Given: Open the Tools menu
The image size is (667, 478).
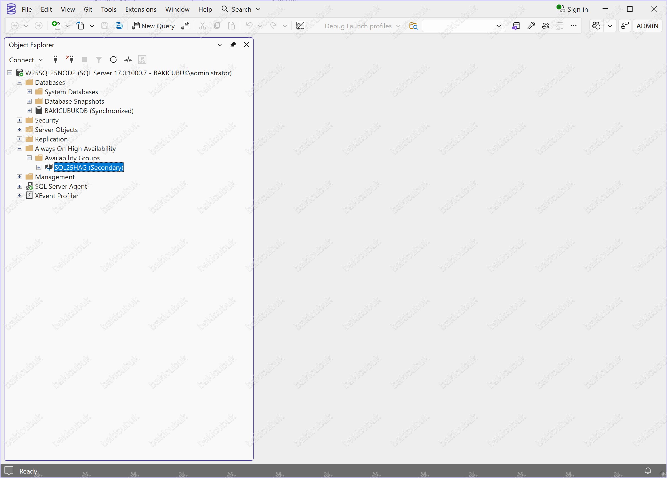Looking at the screenshot, I should 109,9.
